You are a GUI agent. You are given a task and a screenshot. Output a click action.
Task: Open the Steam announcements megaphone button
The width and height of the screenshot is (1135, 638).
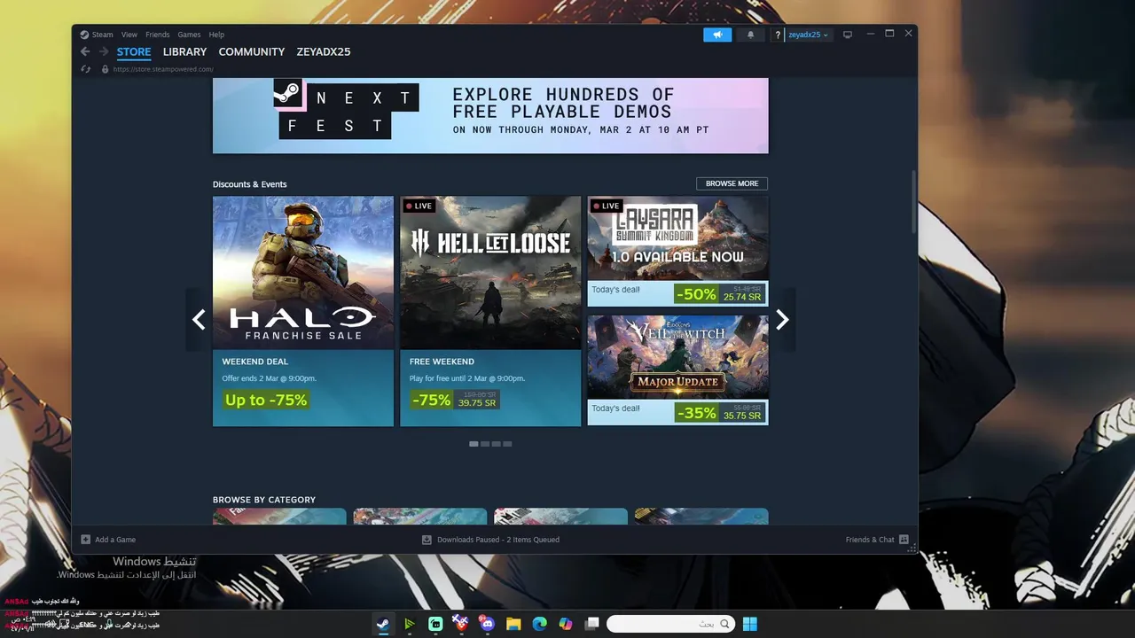click(717, 35)
